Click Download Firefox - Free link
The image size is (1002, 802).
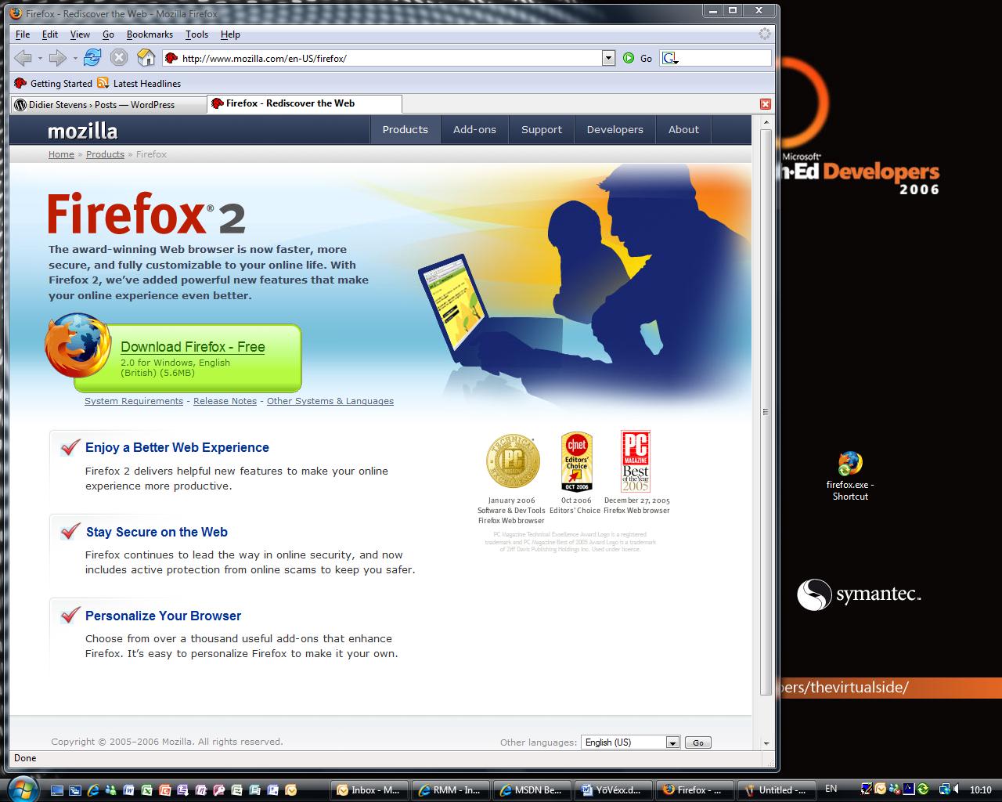[193, 347]
